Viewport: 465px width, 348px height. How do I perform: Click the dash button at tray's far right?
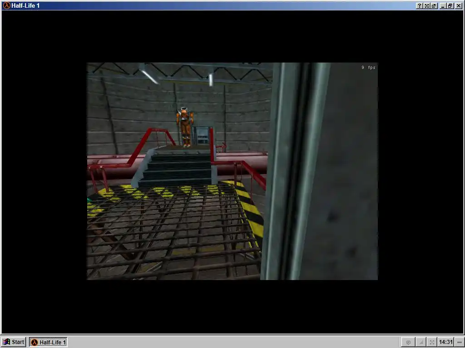tap(460, 342)
